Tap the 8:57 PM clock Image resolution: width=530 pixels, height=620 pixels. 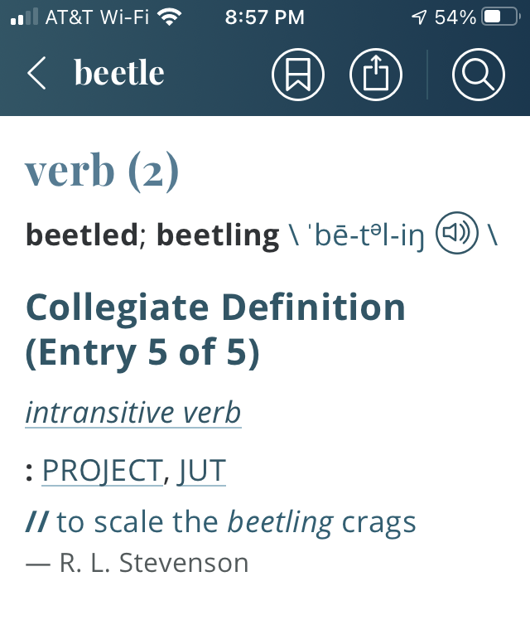[265, 17]
